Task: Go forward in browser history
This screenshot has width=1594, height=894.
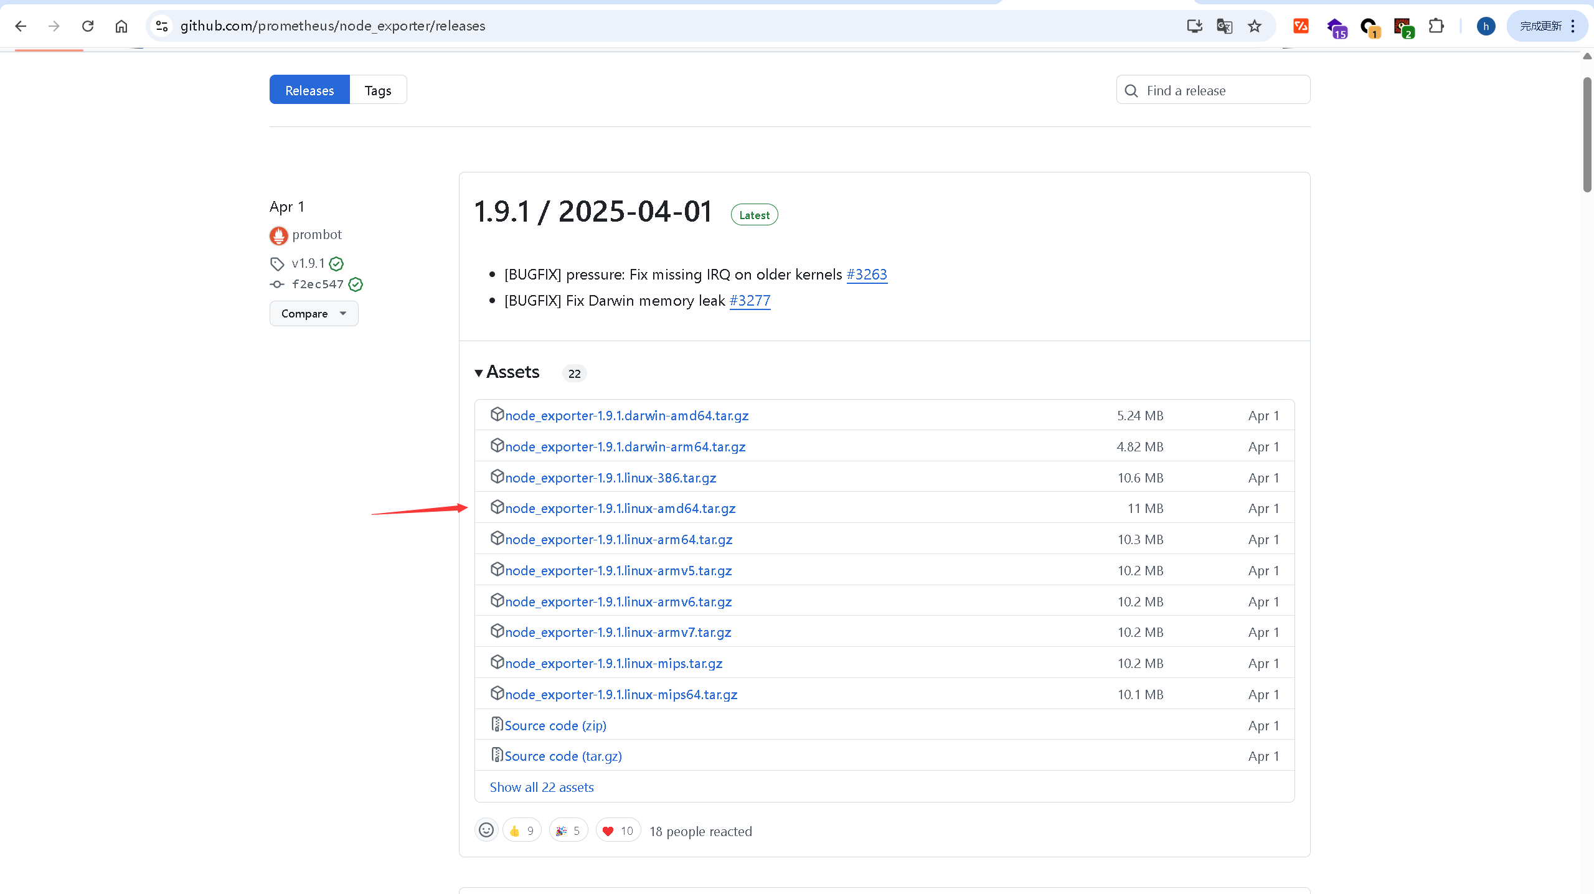Action: pos(54,26)
